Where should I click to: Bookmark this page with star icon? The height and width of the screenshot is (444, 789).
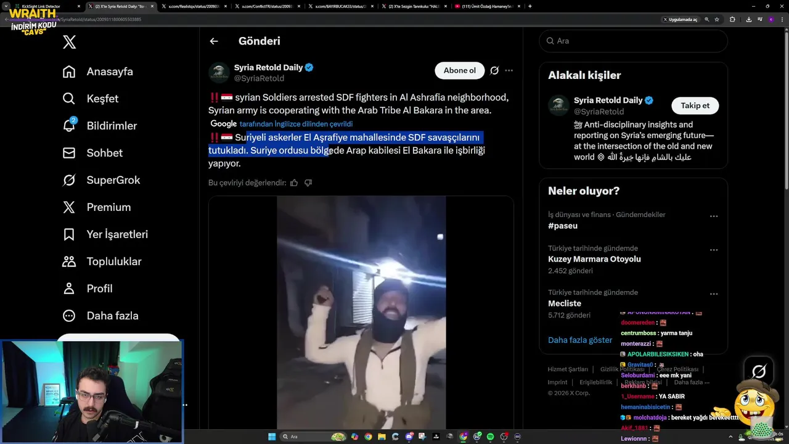coord(717,19)
